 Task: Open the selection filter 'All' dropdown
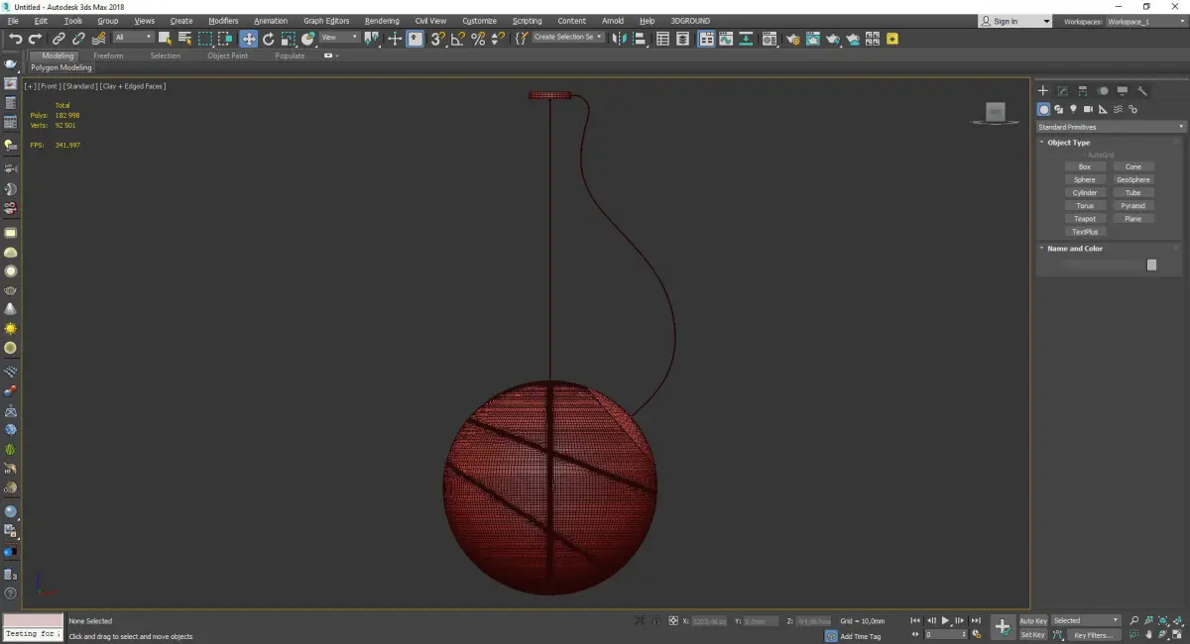click(133, 38)
